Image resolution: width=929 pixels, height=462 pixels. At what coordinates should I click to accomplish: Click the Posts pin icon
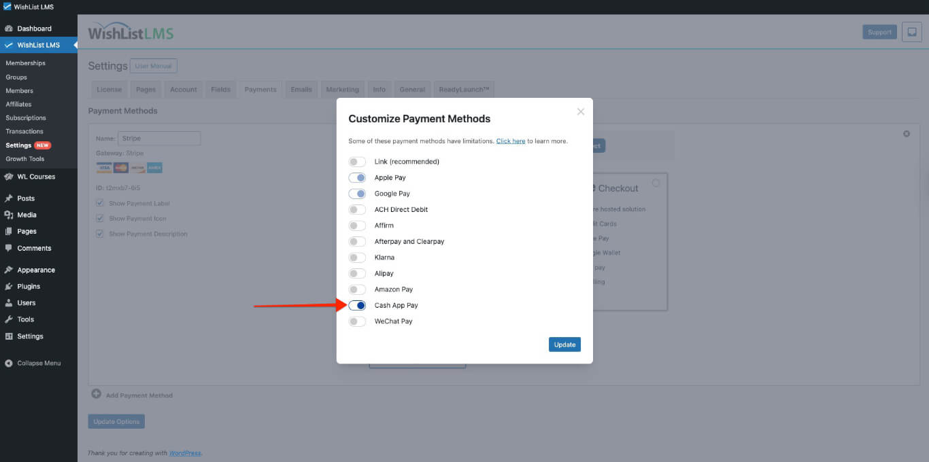(x=9, y=198)
